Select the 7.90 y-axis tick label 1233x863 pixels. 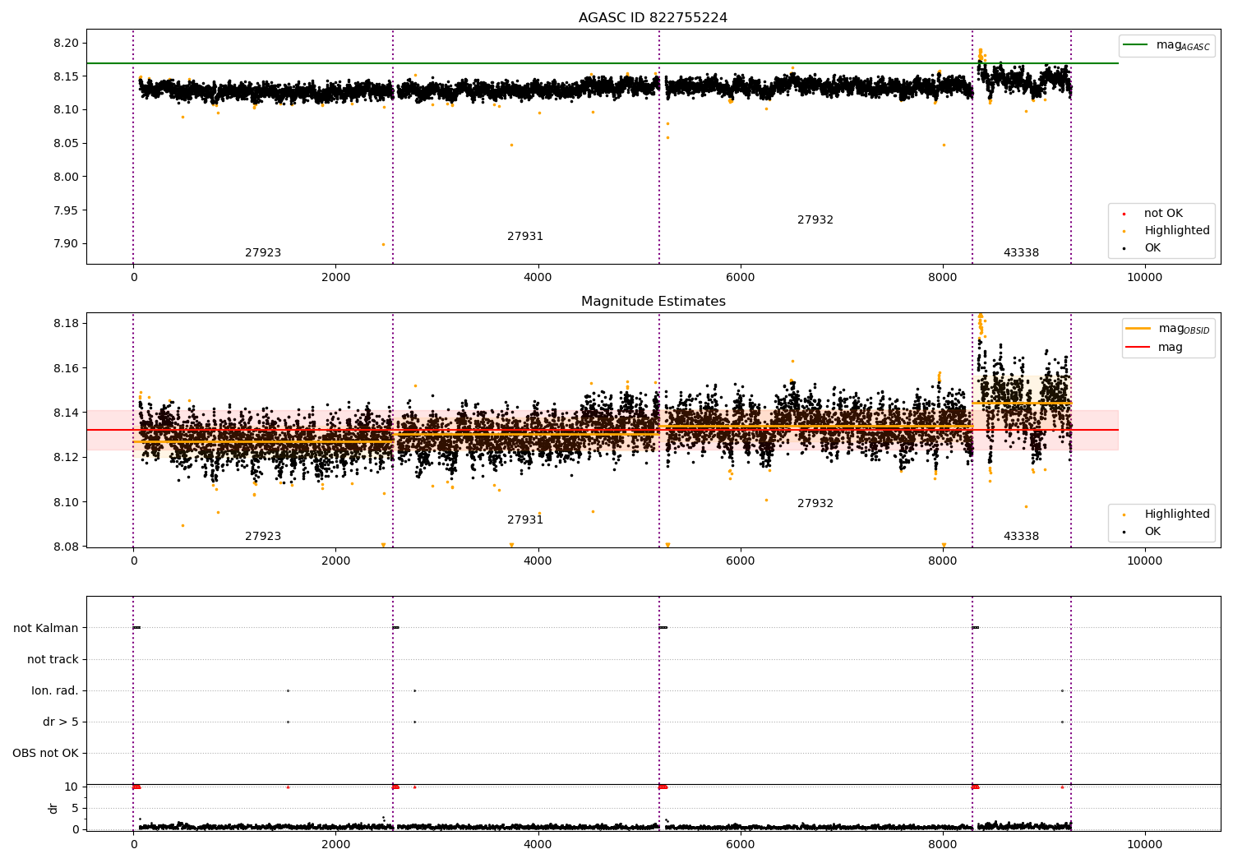(67, 243)
